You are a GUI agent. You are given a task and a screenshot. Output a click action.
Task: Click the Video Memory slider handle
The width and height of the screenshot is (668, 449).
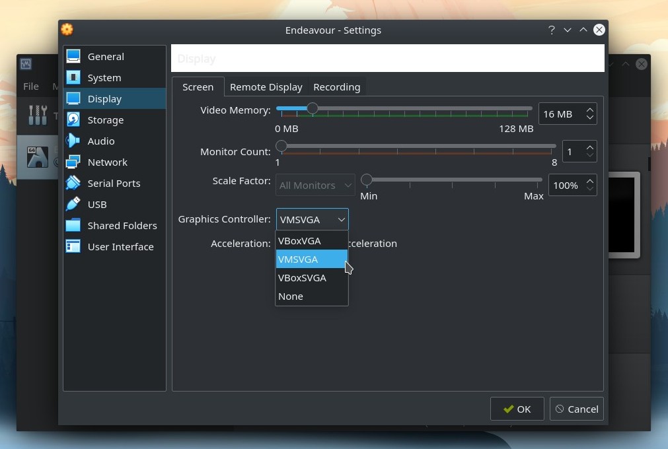tap(313, 108)
